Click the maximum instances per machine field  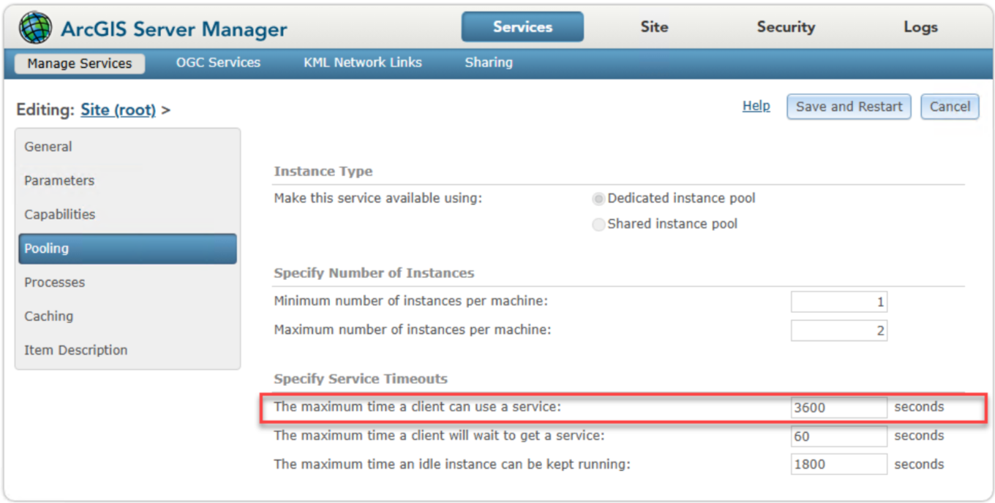838,330
